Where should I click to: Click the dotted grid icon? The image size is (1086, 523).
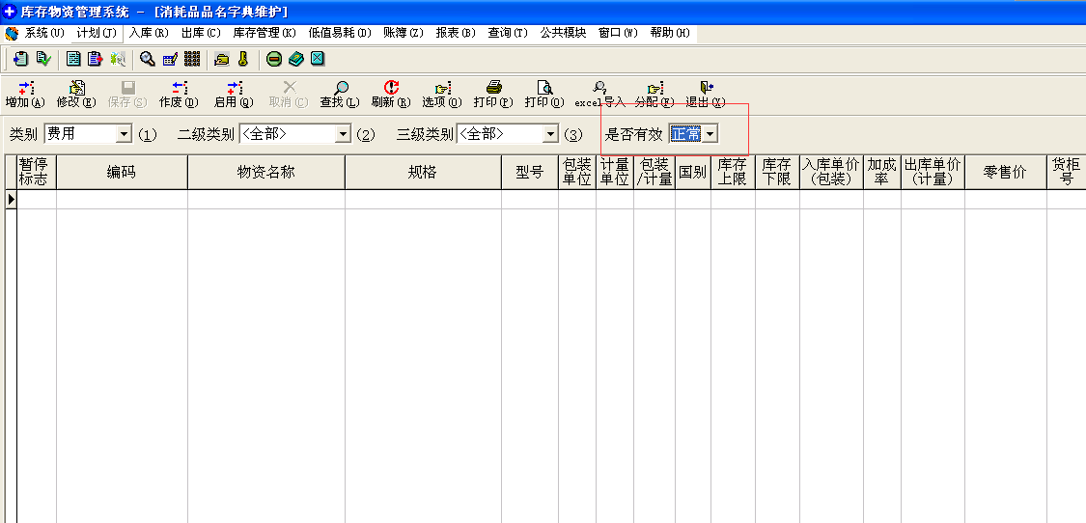(x=192, y=59)
